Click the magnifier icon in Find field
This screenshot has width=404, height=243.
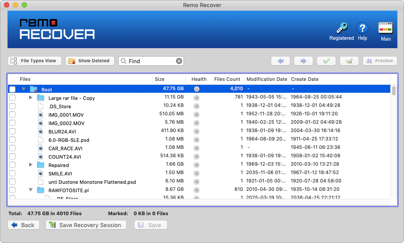(123, 61)
